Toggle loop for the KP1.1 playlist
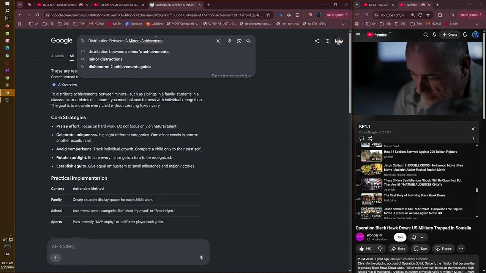486x273 pixels. [362, 138]
